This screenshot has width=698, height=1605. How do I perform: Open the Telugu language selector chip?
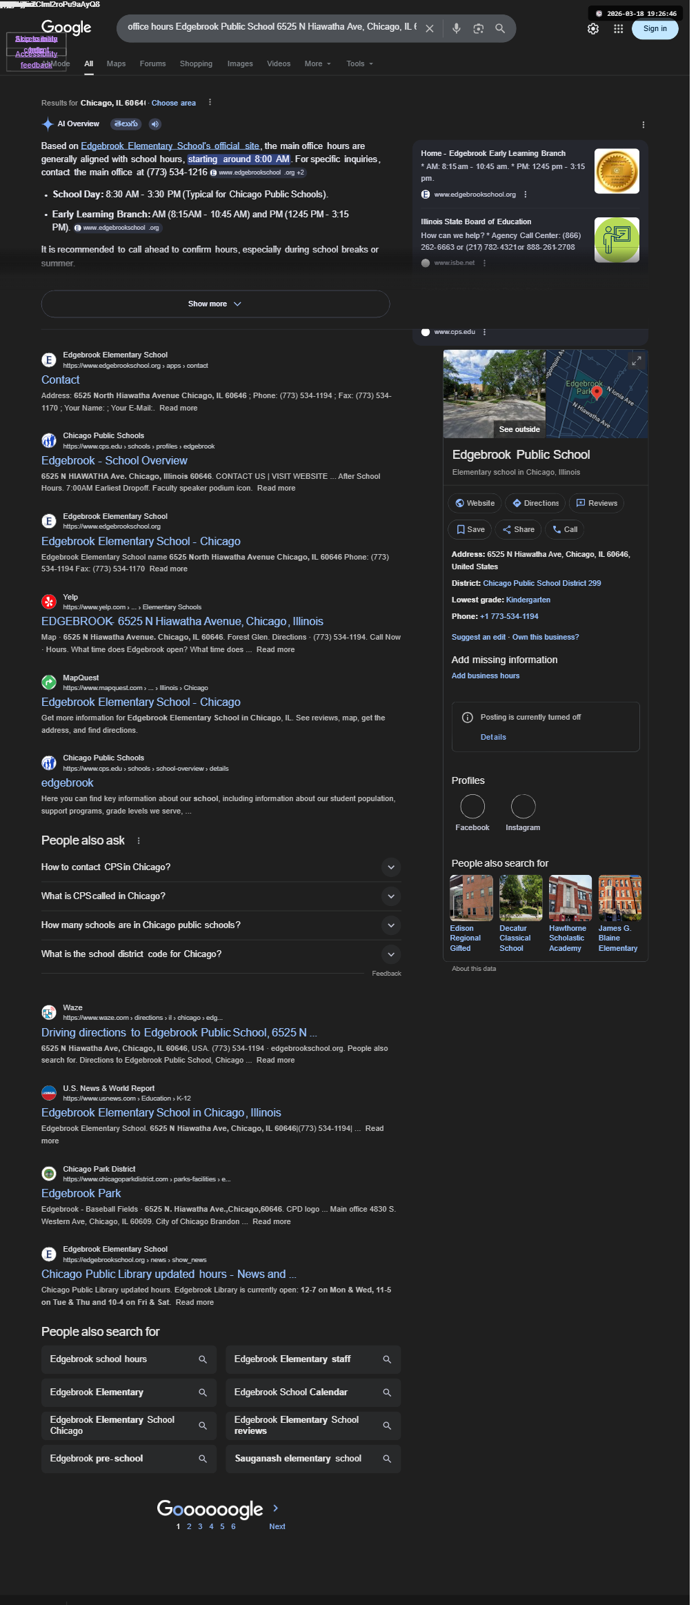pos(126,124)
